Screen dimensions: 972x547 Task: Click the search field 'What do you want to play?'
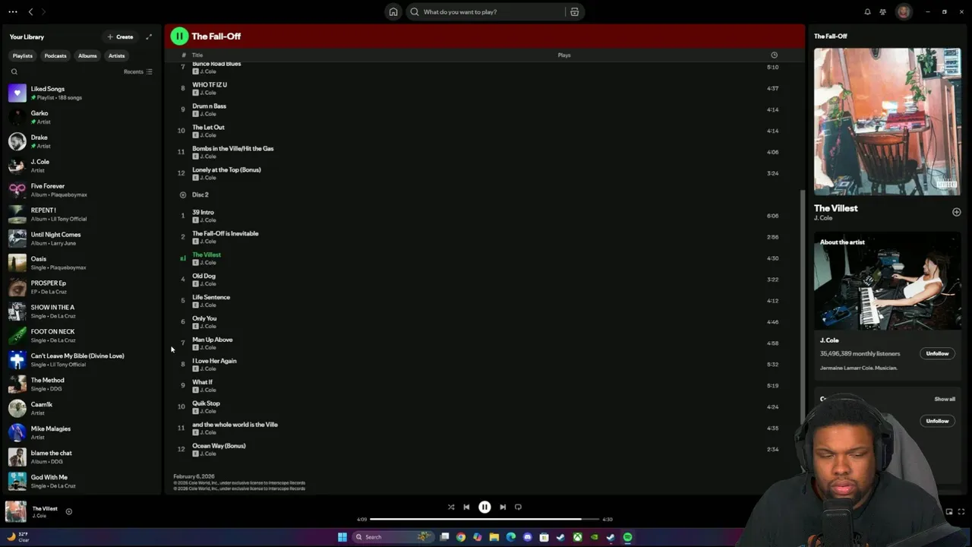[486, 11]
